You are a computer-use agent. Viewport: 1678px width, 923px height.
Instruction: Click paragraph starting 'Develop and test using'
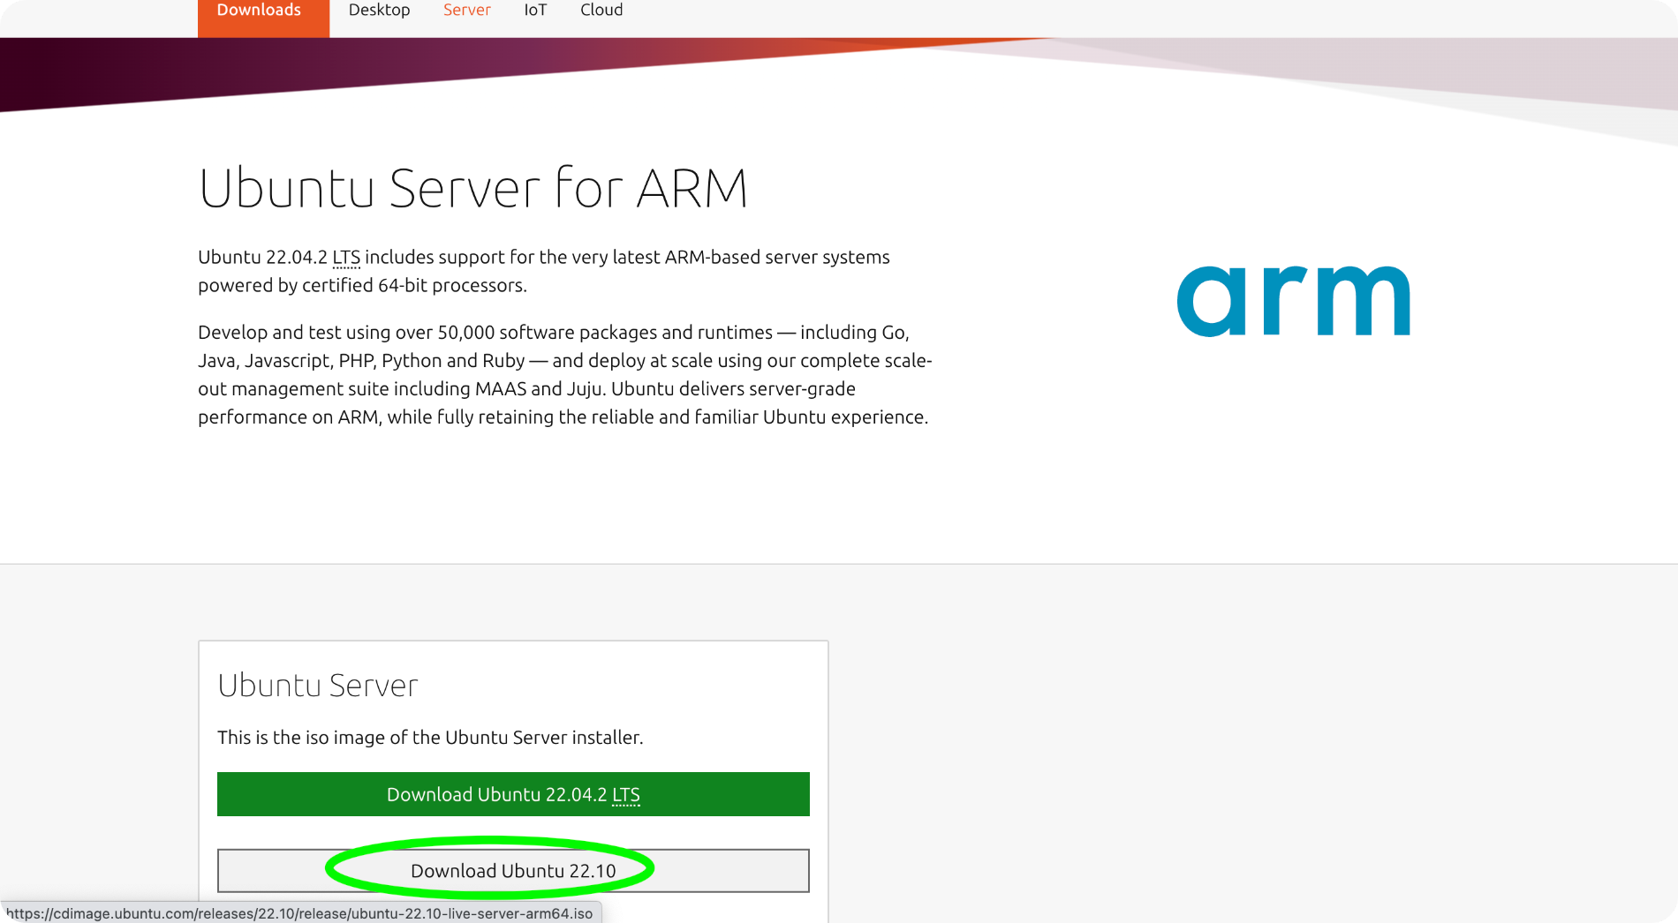coord(565,375)
